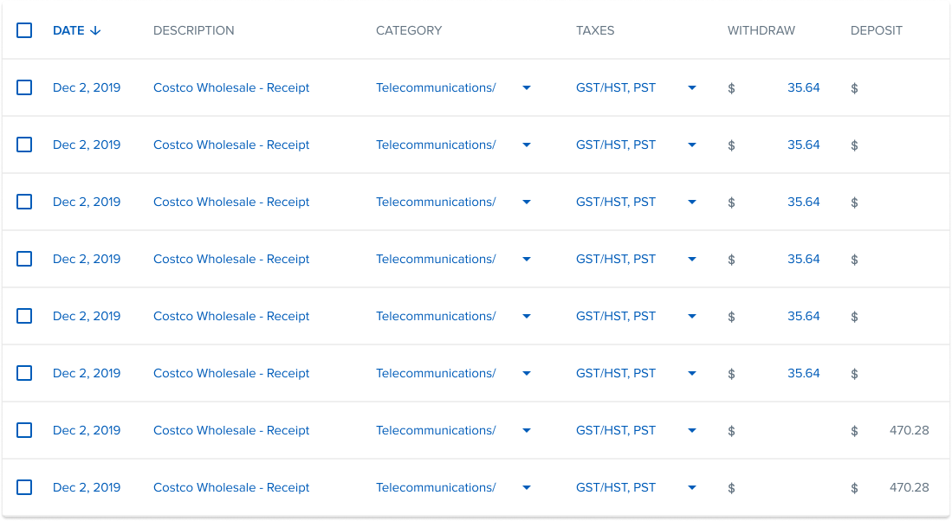Viewport: 952px width, 521px height.
Task: Click the 35.64 withdraw amount in first row
Action: point(803,87)
